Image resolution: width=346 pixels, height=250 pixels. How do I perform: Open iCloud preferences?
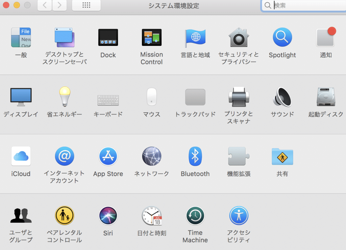[x=21, y=156]
